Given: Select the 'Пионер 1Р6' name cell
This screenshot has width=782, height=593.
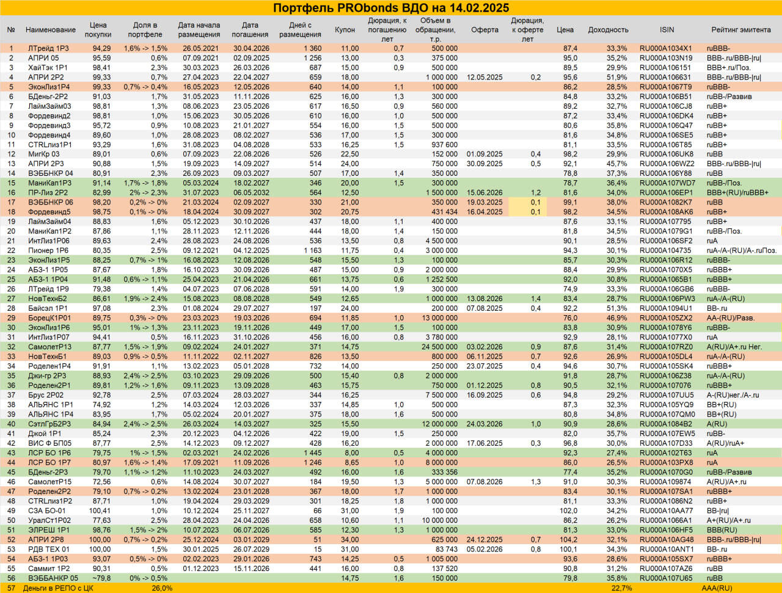Looking at the screenshot, I should coord(48,250).
